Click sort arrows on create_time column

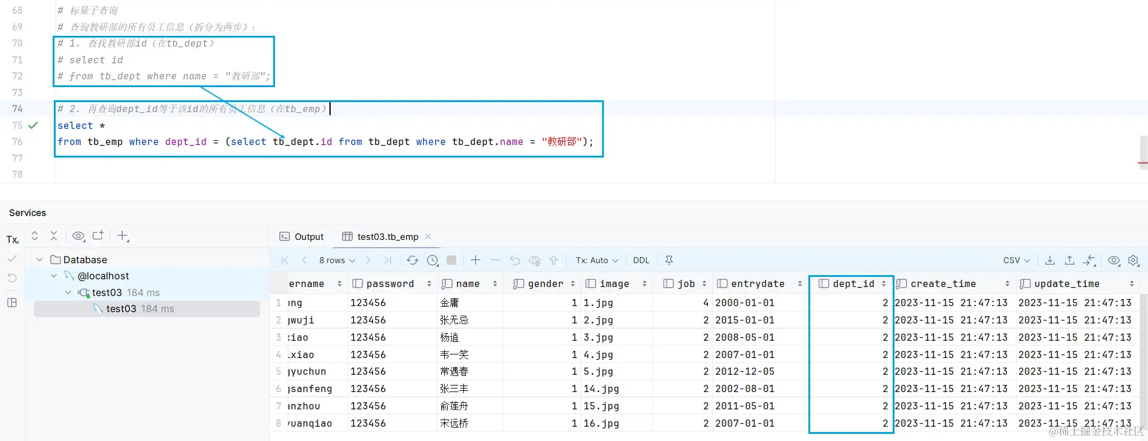point(1007,283)
